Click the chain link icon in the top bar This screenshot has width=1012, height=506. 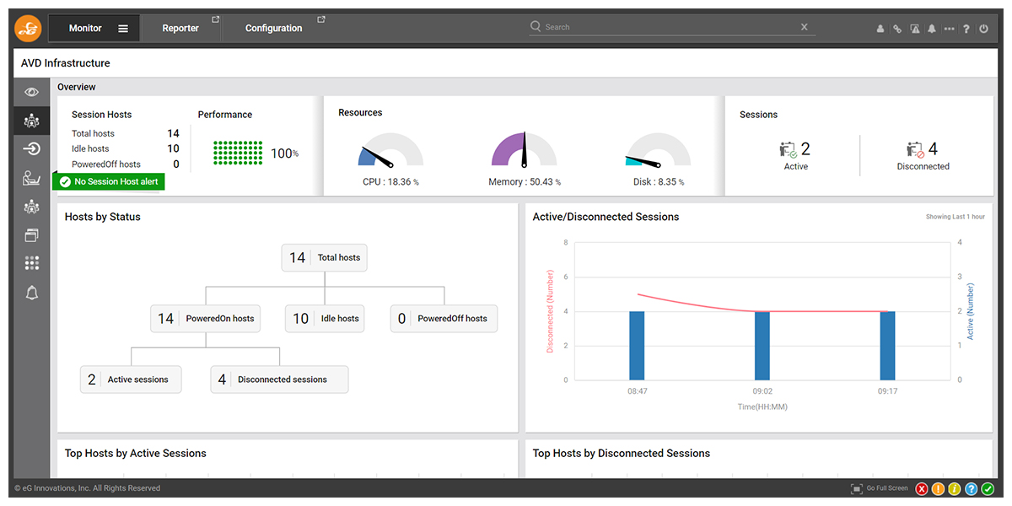[897, 29]
